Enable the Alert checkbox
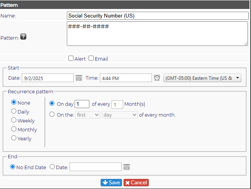 tap(71, 58)
